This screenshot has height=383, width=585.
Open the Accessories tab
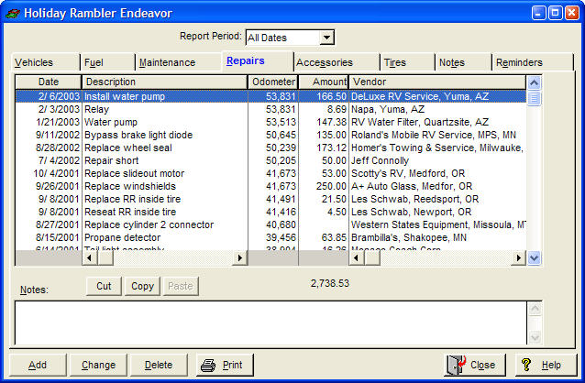coord(337,62)
